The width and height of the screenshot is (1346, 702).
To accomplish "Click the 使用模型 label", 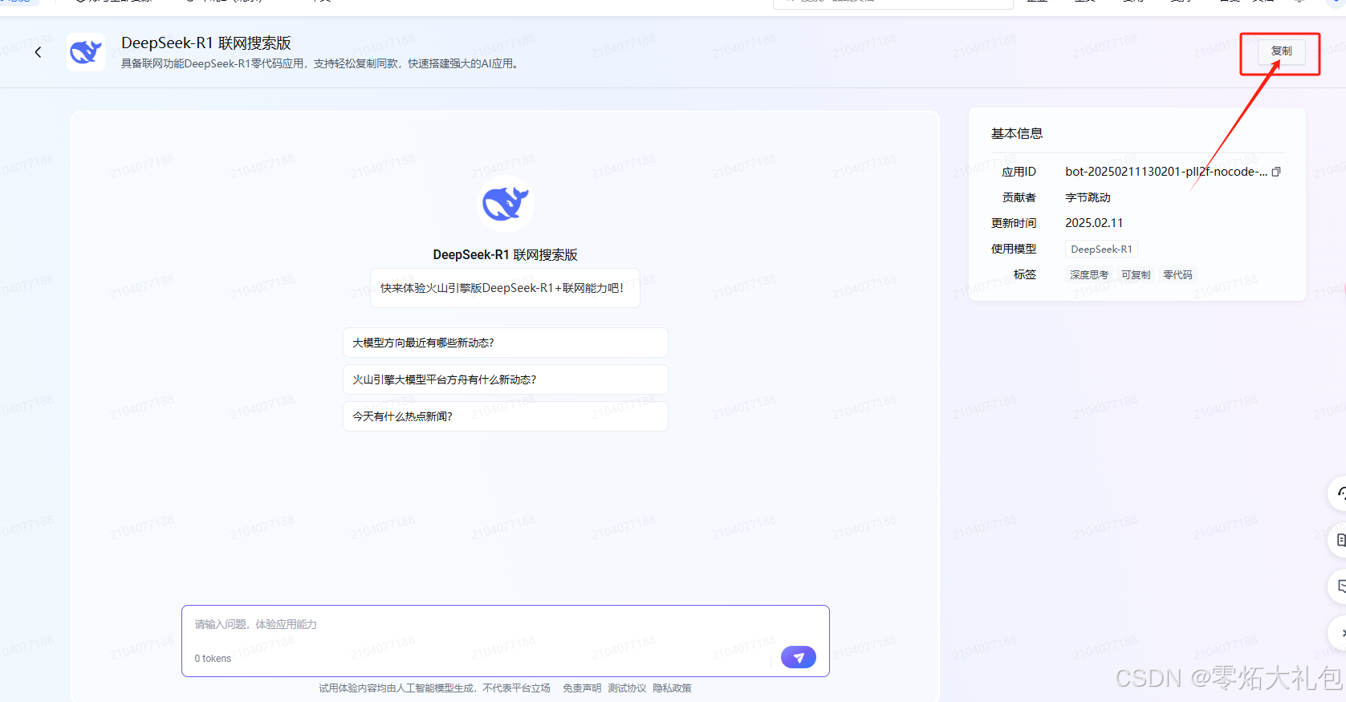I will (1014, 249).
